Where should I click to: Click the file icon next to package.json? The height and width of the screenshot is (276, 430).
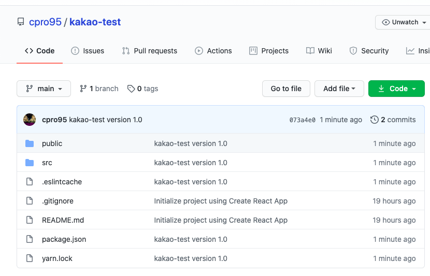click(30, 239)
